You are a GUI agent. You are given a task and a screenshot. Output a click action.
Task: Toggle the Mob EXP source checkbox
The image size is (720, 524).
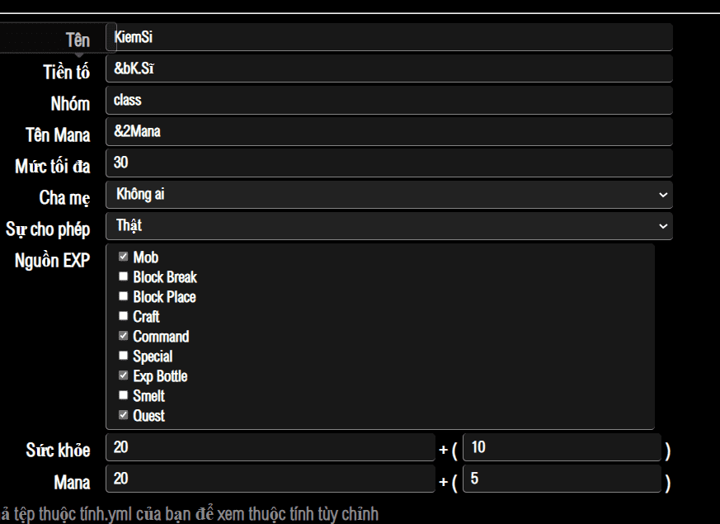coord(124,257)
